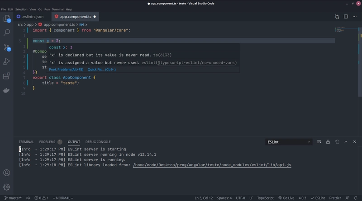The width and height of the screenshot is (362, 201).
Task: Open the TERMINAL panel tab
Action: click(x=26, y=142)
